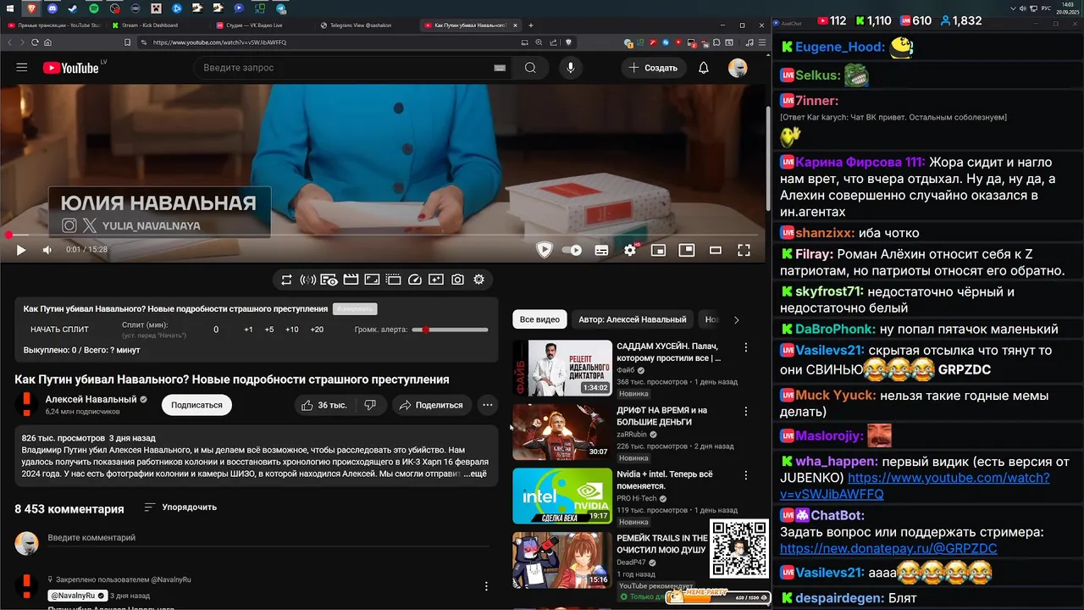1084x610 pixels.
Task: Select the Автор: Алексей Навальный chip
Action: (x=633, y=319)
